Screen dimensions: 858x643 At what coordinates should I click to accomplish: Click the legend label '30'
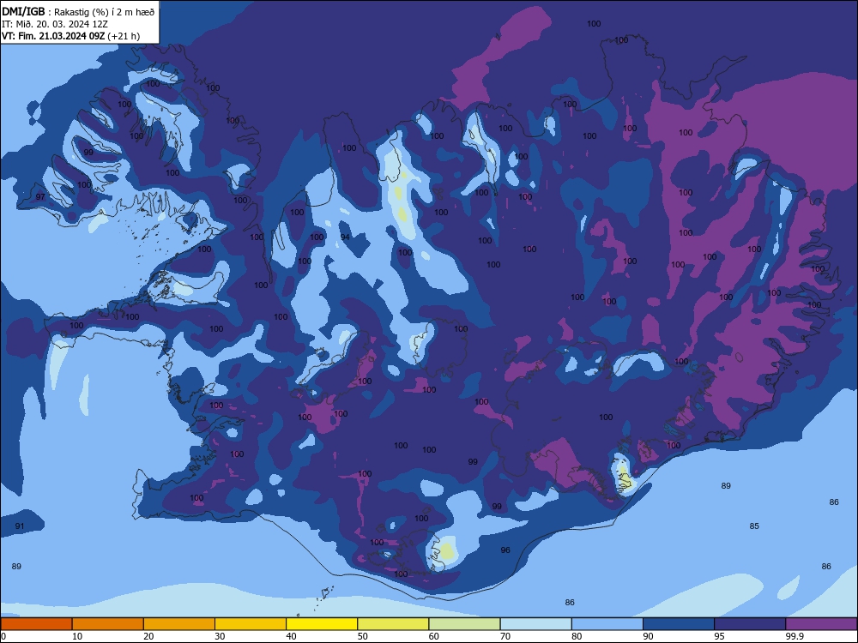click(220, 636)
